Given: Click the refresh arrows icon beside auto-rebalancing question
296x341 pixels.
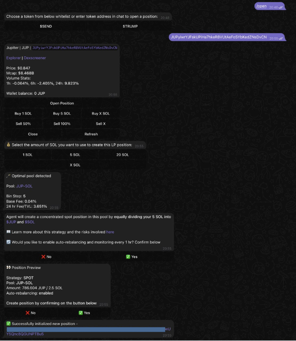Looking at the screenshot, I should pos(8,242).
